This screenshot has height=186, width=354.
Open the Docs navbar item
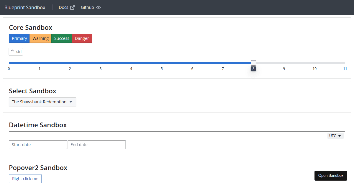coord(63,7)
